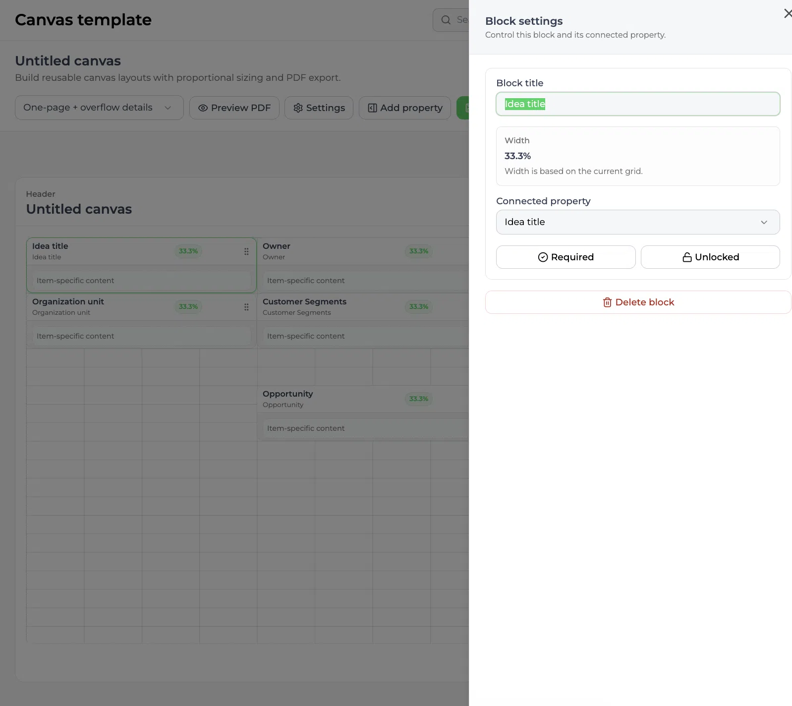Screen dimensions: 792x706
Task: Click the check-circle icon beside Required
Action: tap(543, 257)
